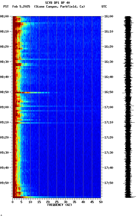Click the 15 Hz frequency axis label

click(x=39, y=202)
